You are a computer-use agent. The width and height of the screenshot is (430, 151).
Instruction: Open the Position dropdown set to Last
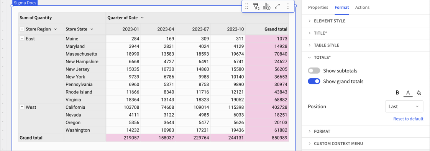[x=404, y=106]
